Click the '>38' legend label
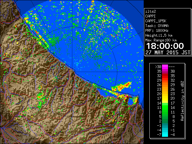This screenshot has height=144, width=192. click(x=158, y=67)
